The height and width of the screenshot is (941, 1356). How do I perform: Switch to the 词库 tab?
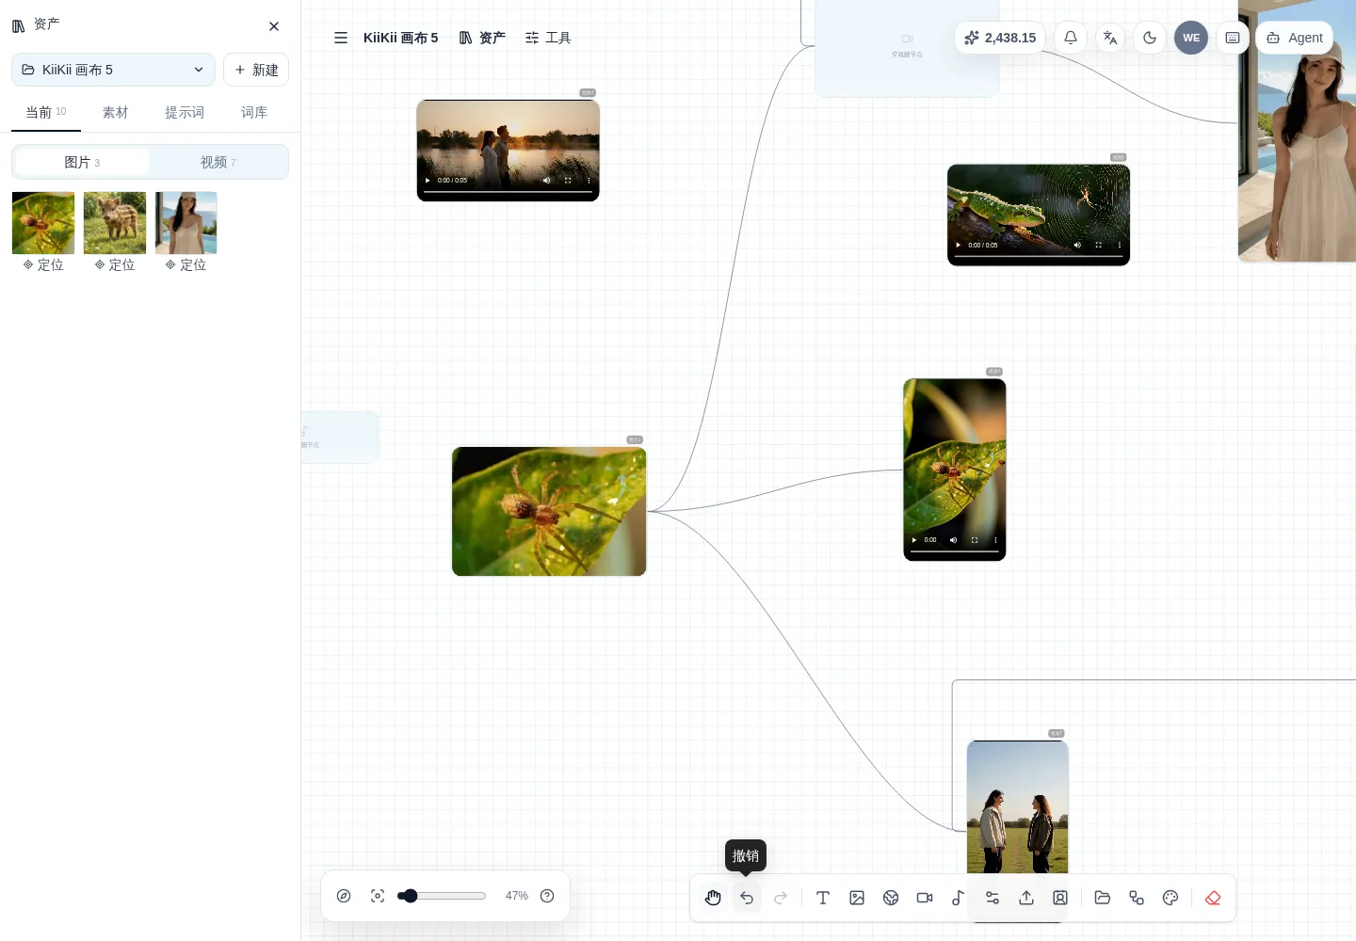(254, 112)
